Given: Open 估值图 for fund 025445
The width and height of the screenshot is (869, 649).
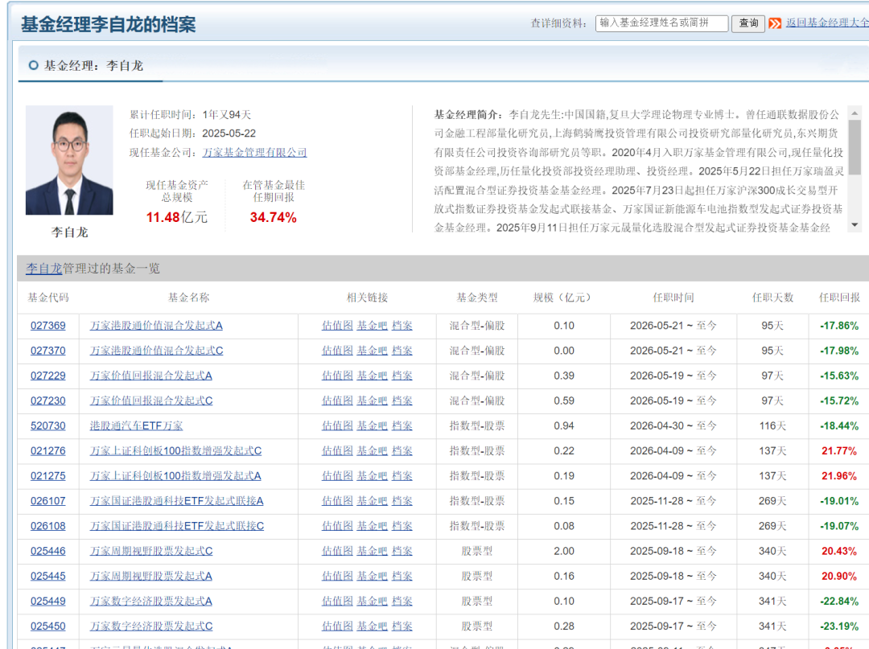Looking at the screenshot, I should click(337, 576).
